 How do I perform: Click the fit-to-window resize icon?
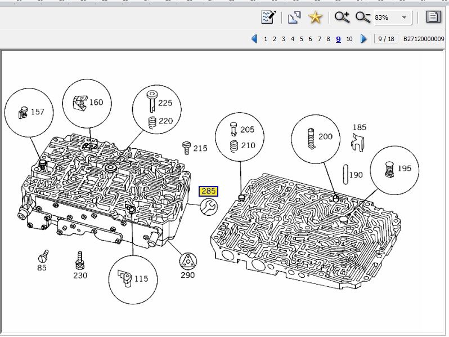click(x=294, y=17)
